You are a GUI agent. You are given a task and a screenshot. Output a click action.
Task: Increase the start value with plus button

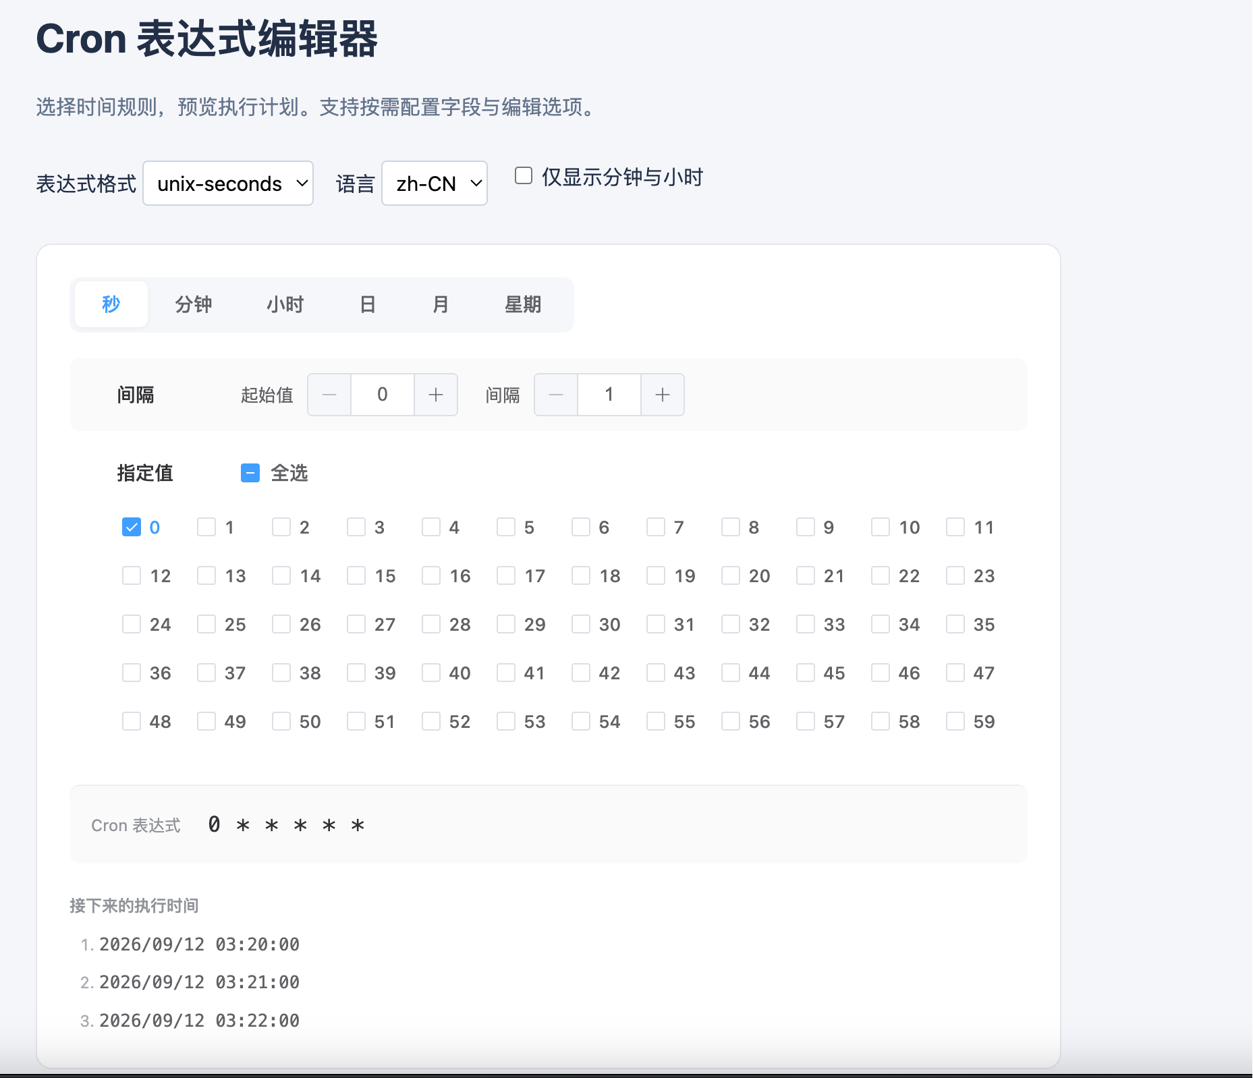pos(436,395)
